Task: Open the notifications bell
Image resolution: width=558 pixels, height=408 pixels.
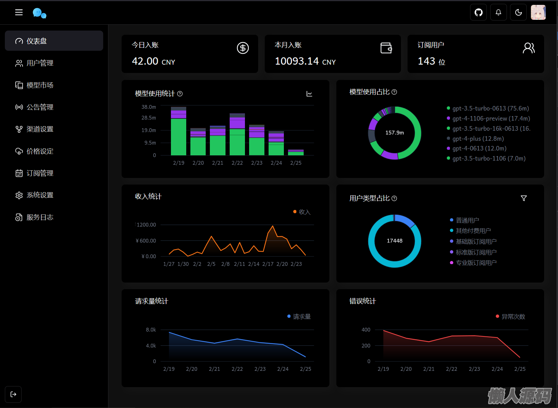Action: 498,13
